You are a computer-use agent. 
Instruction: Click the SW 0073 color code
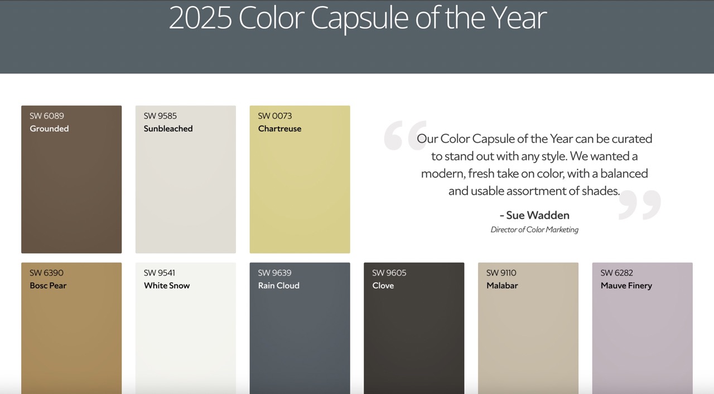coord(274,116)
